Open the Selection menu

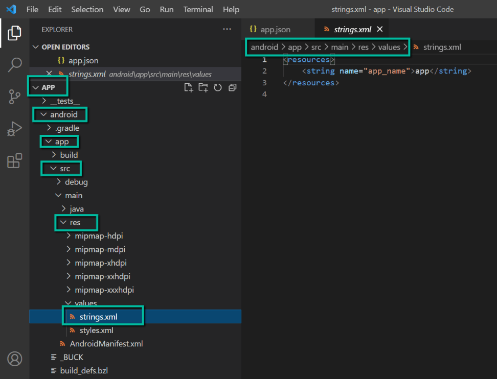pyautogui.click(x=87, y=10)
